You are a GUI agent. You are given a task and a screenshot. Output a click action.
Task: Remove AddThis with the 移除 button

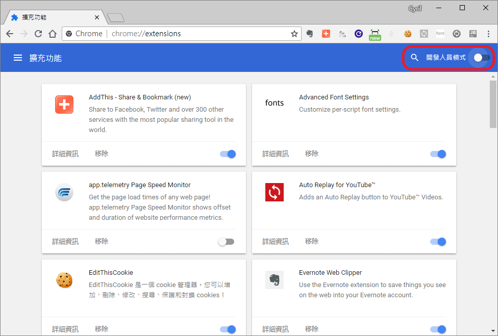tap(102, 153)
